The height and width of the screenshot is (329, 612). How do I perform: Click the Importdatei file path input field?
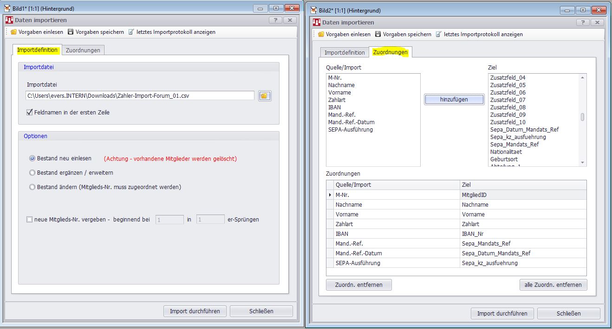pyautogui.click(x=140, y=96)
